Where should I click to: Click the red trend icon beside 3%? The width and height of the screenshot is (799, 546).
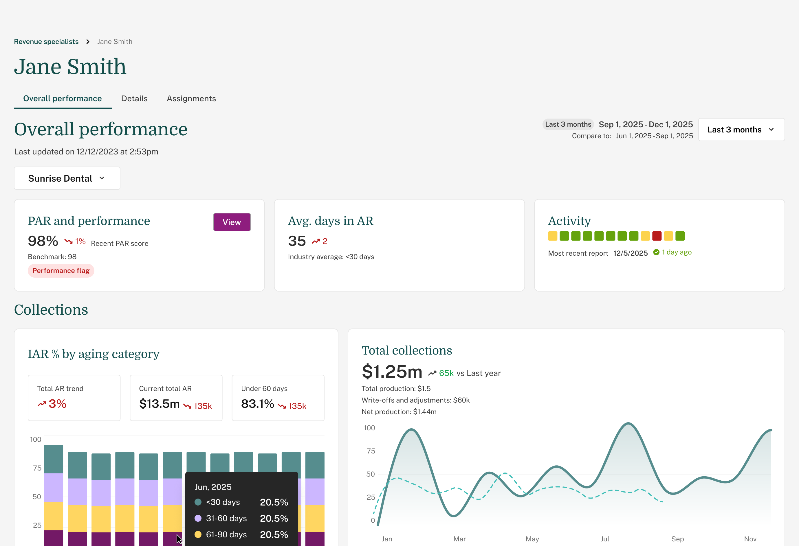coord(42,404)
